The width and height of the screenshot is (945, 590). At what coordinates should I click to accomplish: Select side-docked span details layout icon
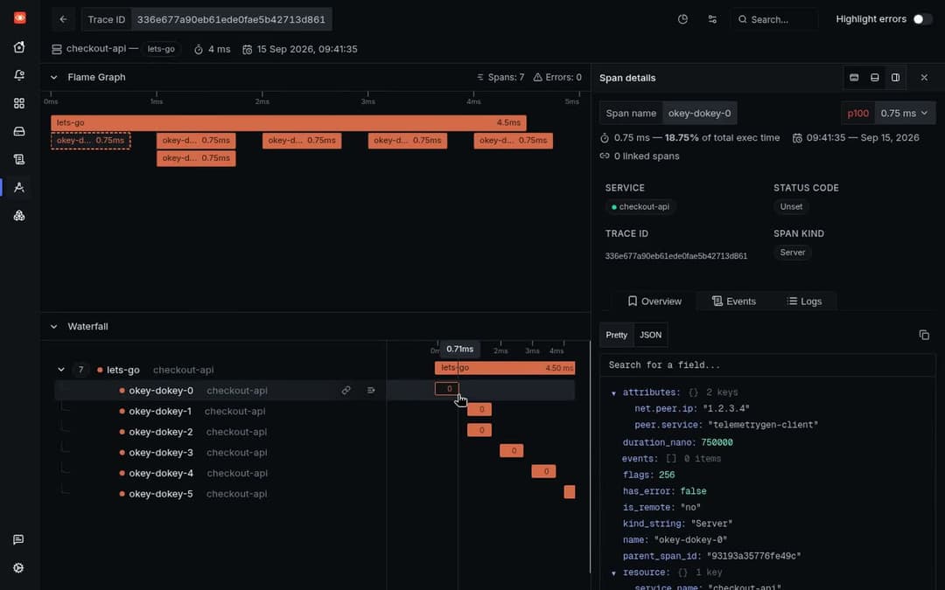pos(896,78)
